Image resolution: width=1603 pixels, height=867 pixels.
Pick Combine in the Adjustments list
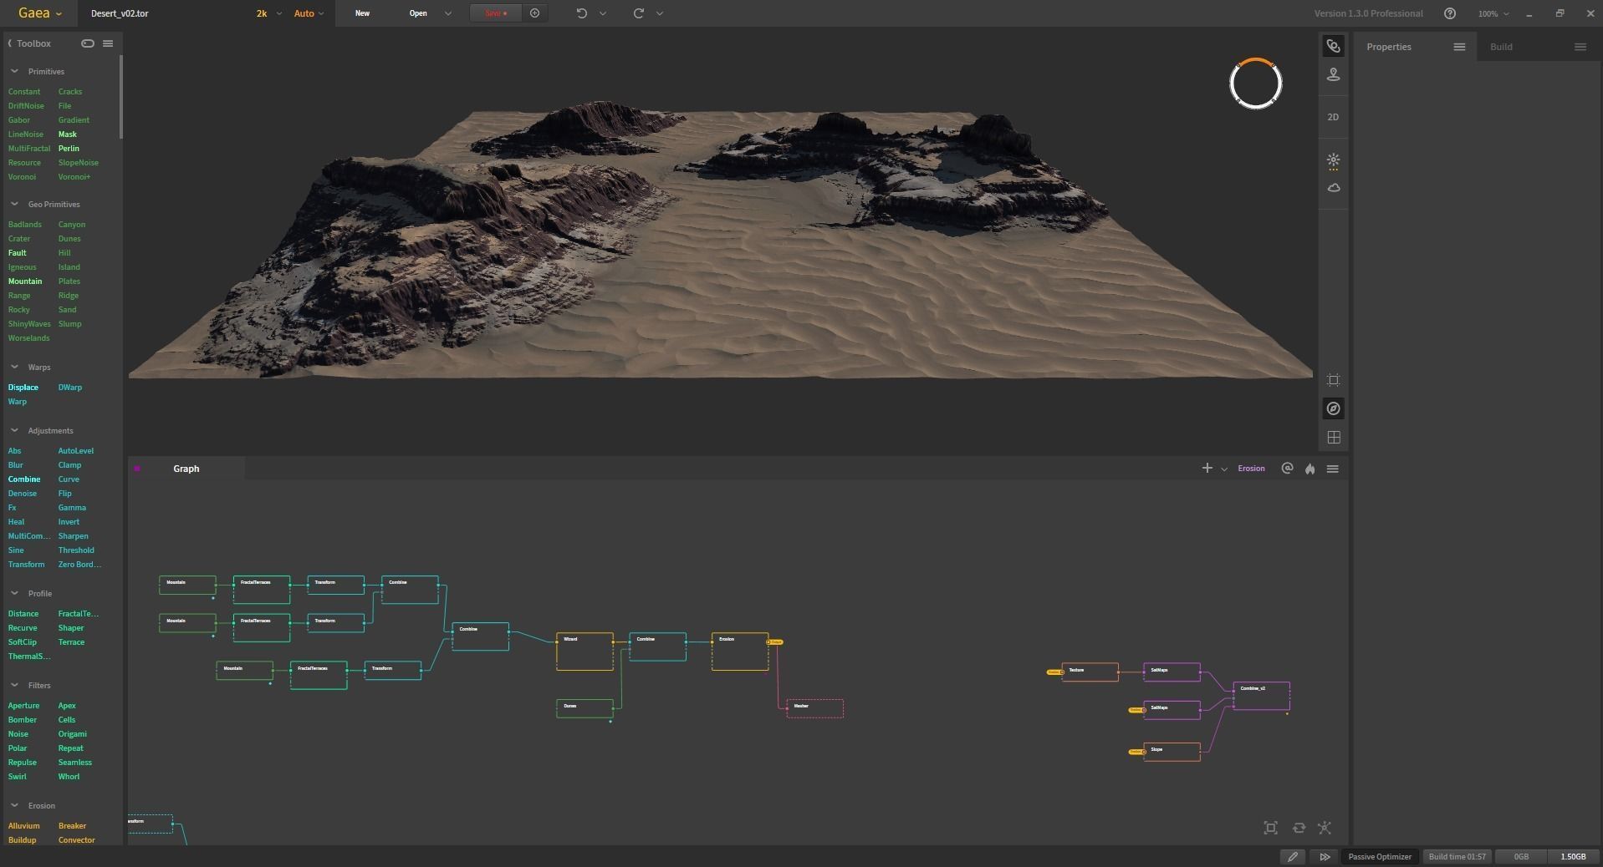[x=24, y=479]
